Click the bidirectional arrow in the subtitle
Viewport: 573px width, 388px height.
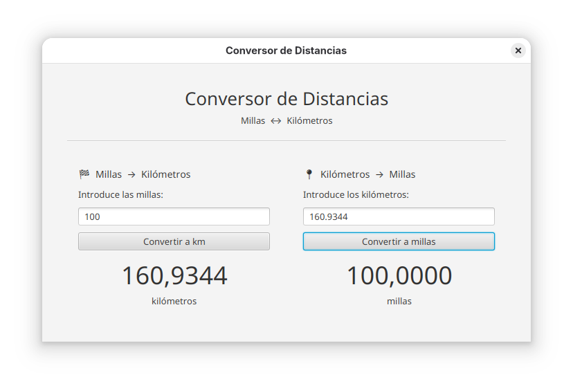point(275,121)
